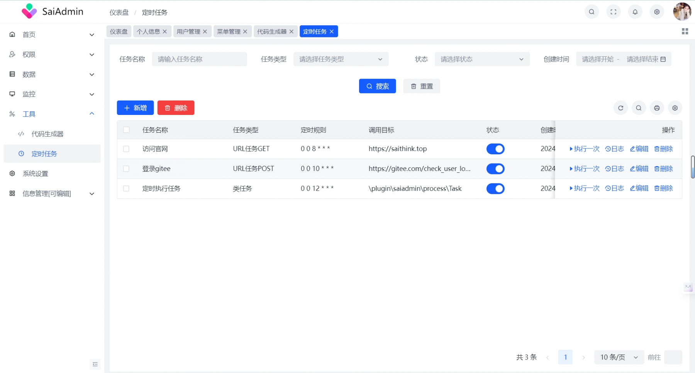Click the 前往 page number input

pyautogui.click(x=673, y=357)
